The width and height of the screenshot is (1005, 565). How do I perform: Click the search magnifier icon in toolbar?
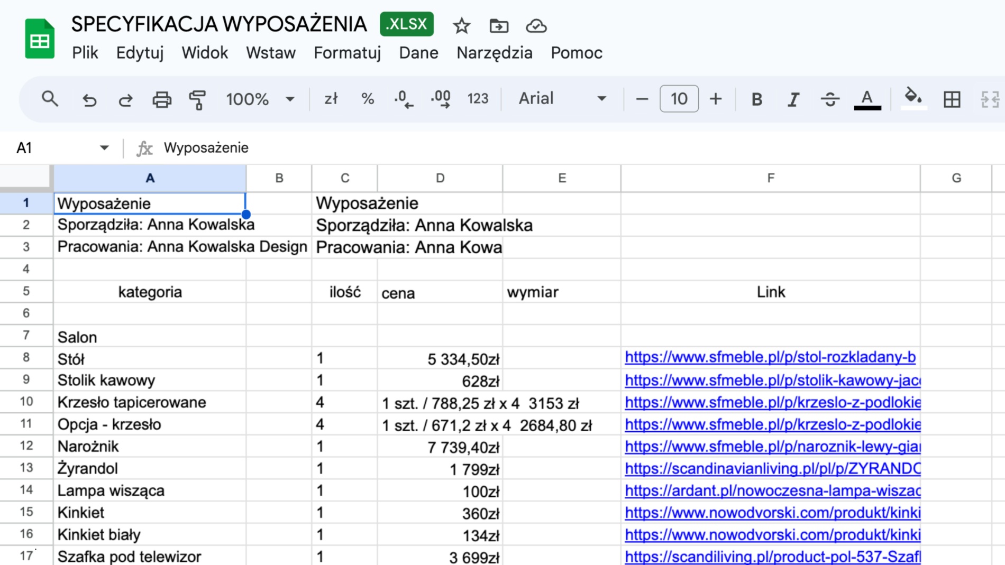50,99
